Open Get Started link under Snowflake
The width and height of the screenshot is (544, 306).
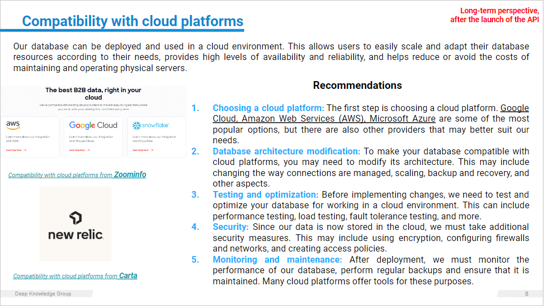pyautogui.click(x=140, y=150)
